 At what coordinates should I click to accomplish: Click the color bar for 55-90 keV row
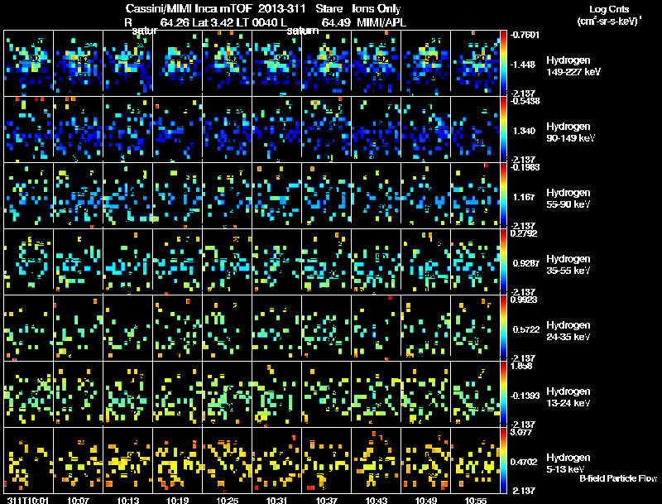coord(503,195)
